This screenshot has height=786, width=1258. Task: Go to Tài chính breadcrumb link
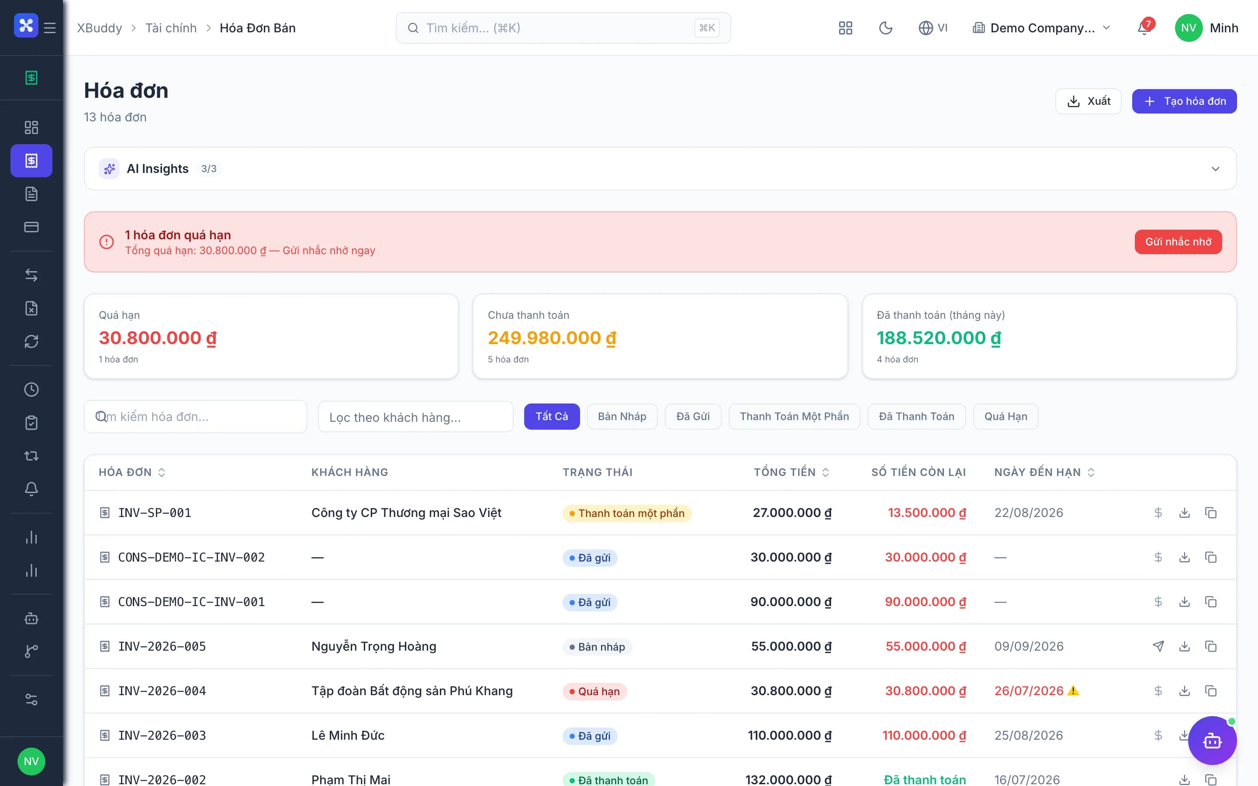pyautogui.click(x=171, y=28)
